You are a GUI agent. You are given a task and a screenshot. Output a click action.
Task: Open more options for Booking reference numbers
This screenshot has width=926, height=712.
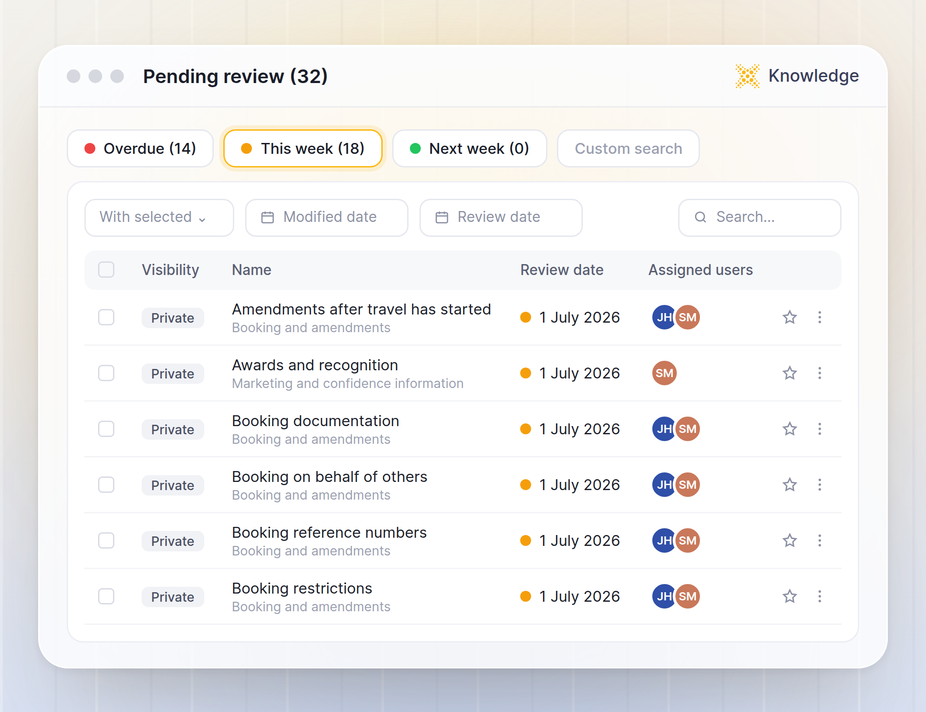(820, 540)
